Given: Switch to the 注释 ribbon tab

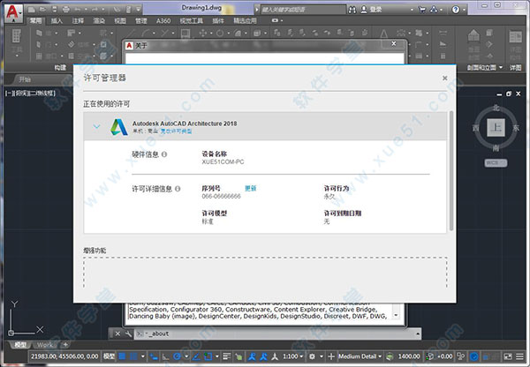Looking at the screenshot, I should 78,21.
